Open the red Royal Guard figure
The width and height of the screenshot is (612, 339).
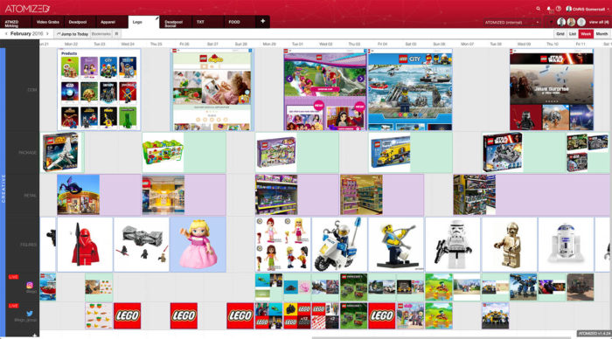tap(85, 245)
